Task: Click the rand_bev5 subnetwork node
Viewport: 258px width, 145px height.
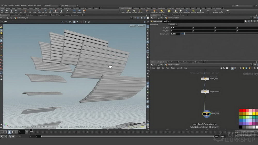Action: point(206,114)
